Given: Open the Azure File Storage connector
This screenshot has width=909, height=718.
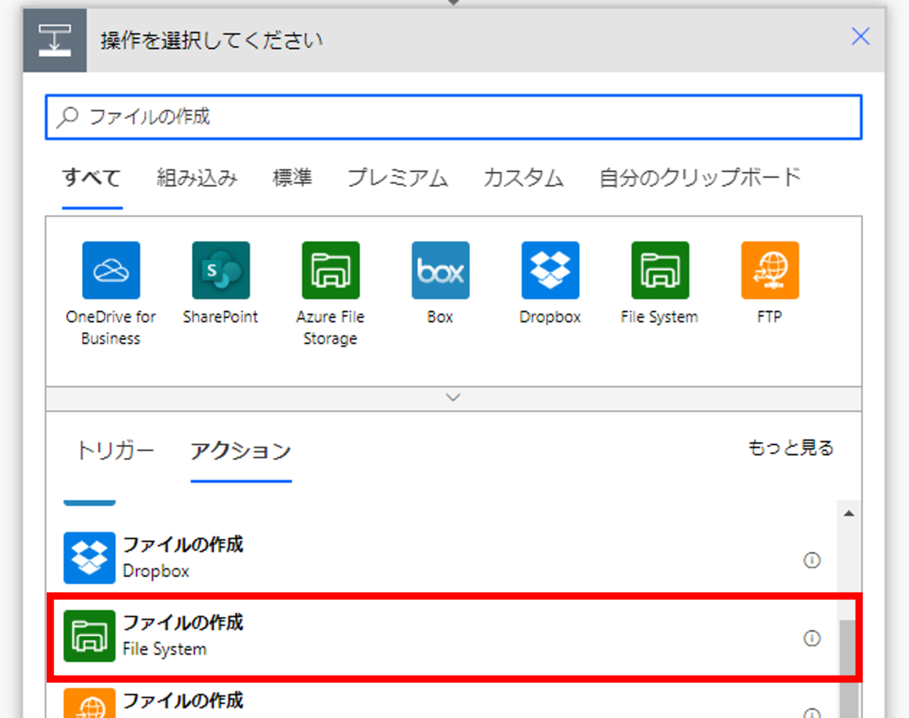Looking at the screenshot, I should coord(331,270).
